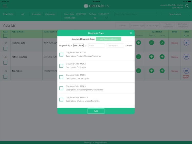Screen dimensions: 192x144
Task: Click Waiting billed status for case 147
Action: [x=175, y=43]
